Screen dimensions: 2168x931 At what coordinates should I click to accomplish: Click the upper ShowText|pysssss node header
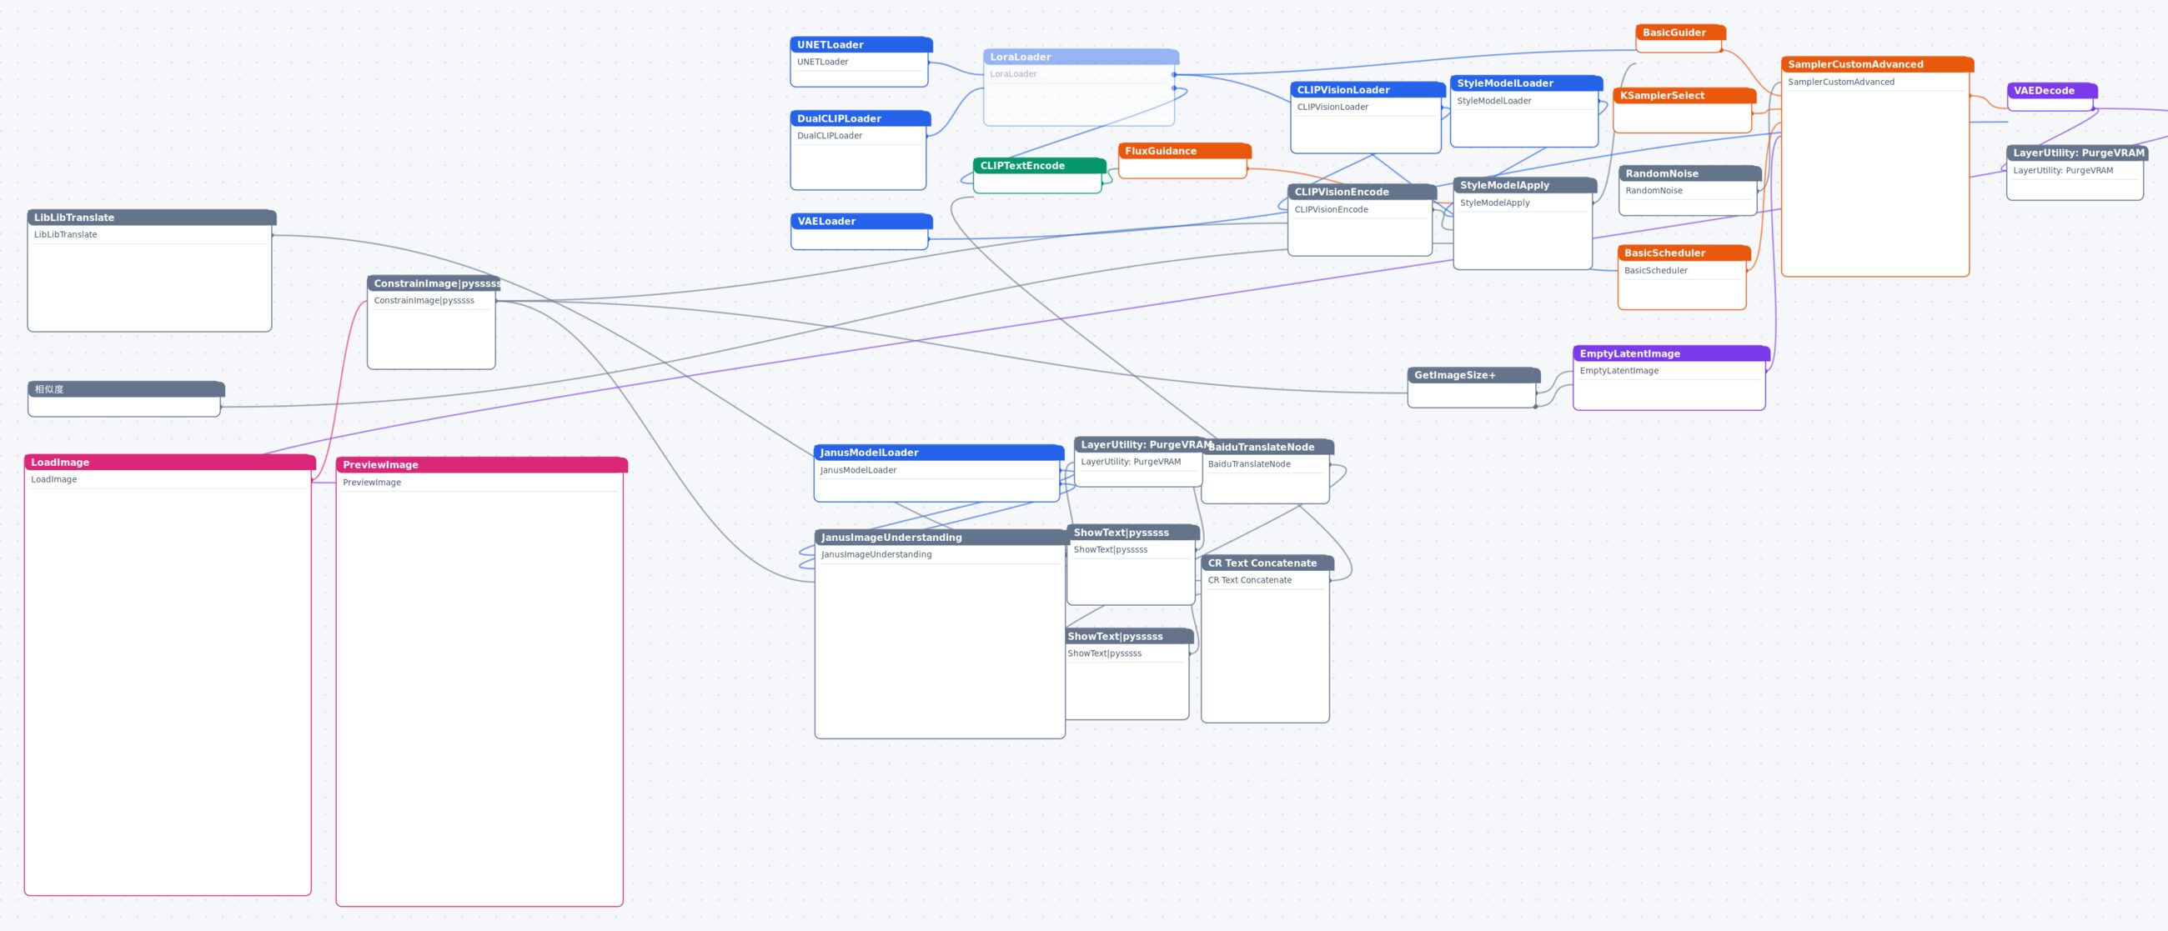coord(1133,533)
